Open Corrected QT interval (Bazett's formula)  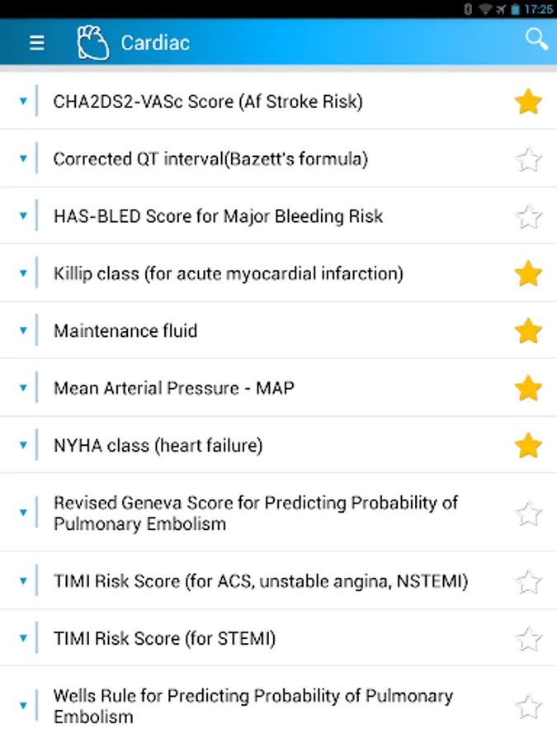(210, 159)
